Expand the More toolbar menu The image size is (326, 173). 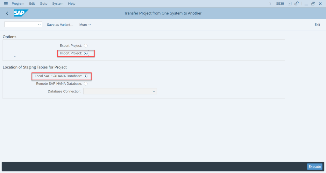(x=85, y=25)
